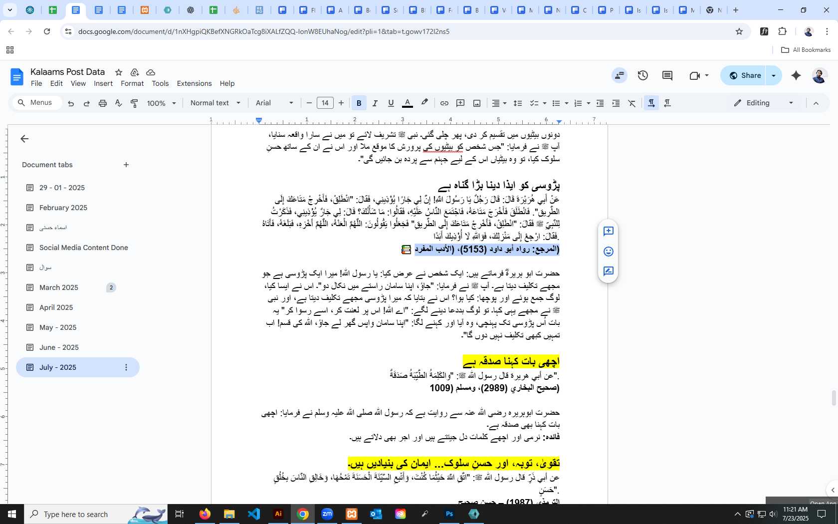Star the Kalaams Post Data document
The width and height of the screenshot is (838, 524).
pyautogui.click(x=118, y=72)
